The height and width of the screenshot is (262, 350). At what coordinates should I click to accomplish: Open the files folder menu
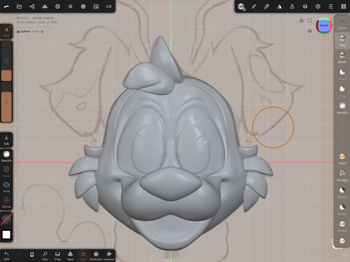pos(19,6)
